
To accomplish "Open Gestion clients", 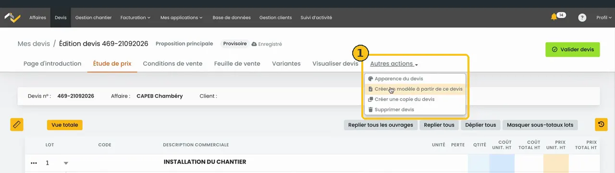I will (275, 17).
